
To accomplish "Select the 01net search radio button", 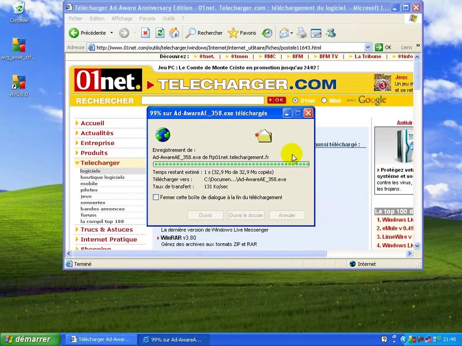I will [295, 100].
